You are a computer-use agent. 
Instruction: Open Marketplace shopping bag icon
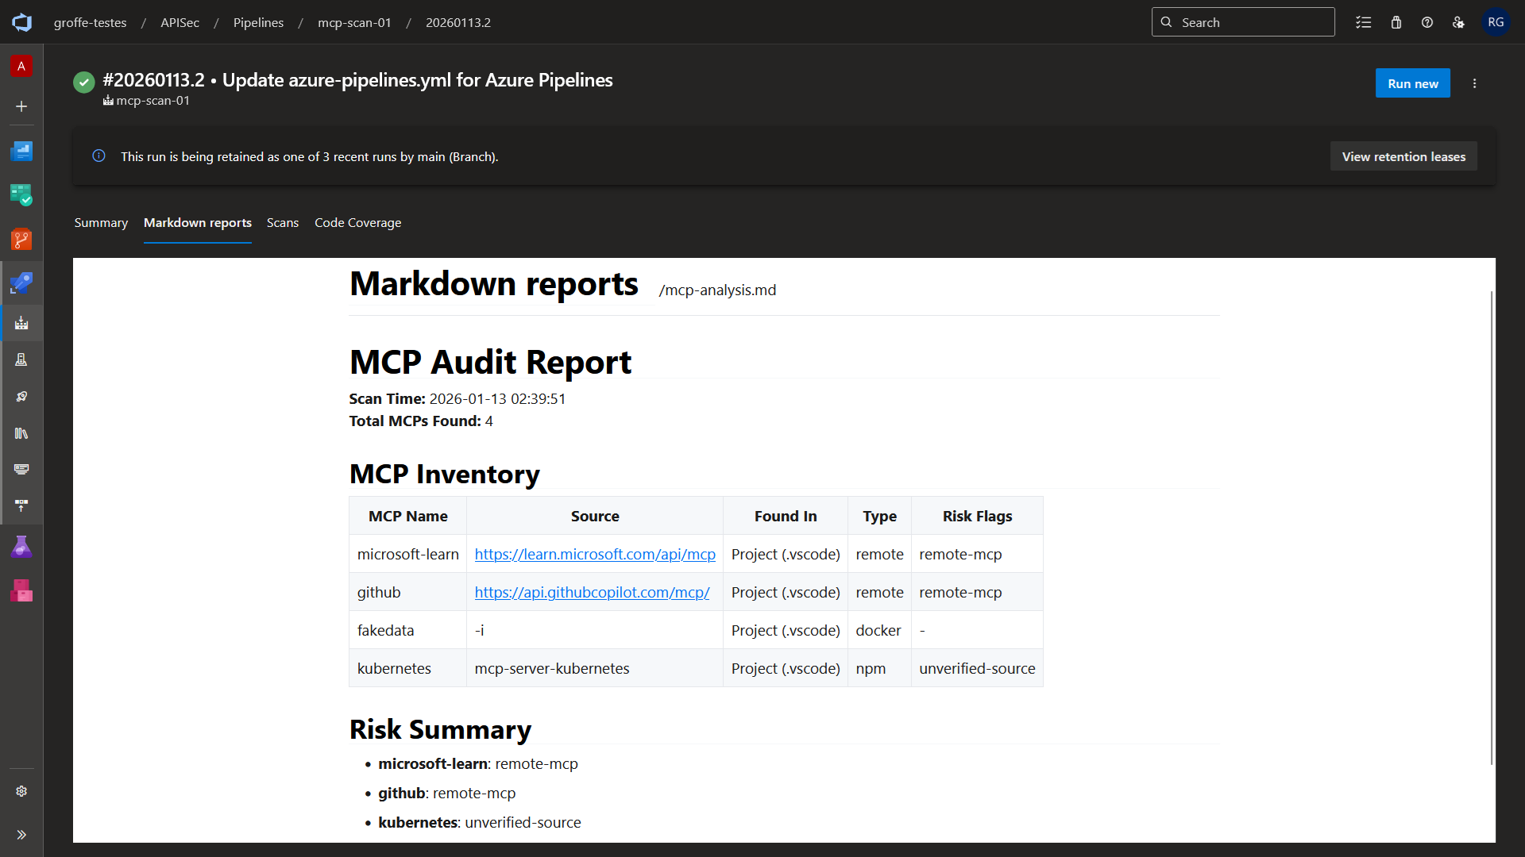coord(1396,22)
